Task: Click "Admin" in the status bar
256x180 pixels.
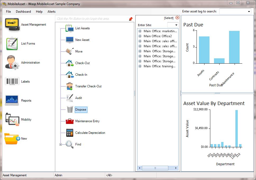Action: pyautogui.click(x=58, y=175)
